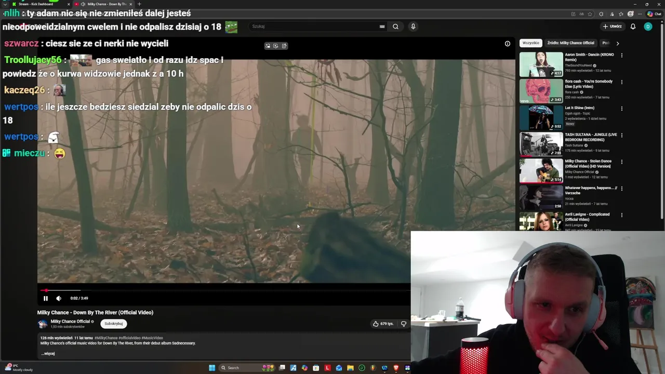
Task: Dislike the video with thumbs-down icon
Action: point(404,324)
